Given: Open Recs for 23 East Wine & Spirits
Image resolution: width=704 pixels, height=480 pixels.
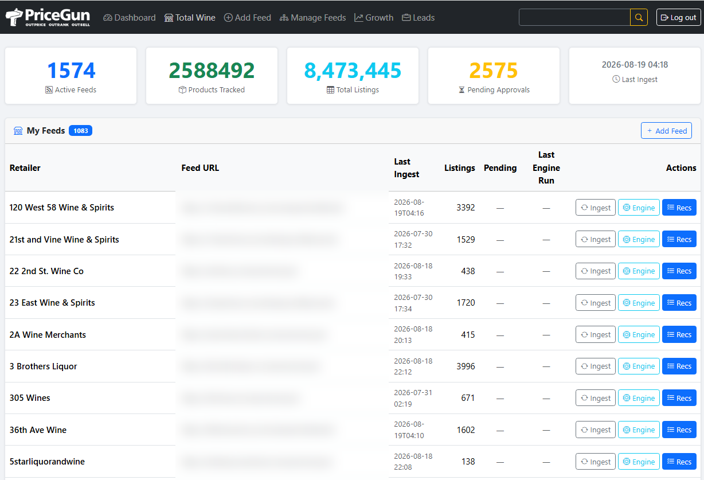Looking at the screenshot, I should click(679, 303).
